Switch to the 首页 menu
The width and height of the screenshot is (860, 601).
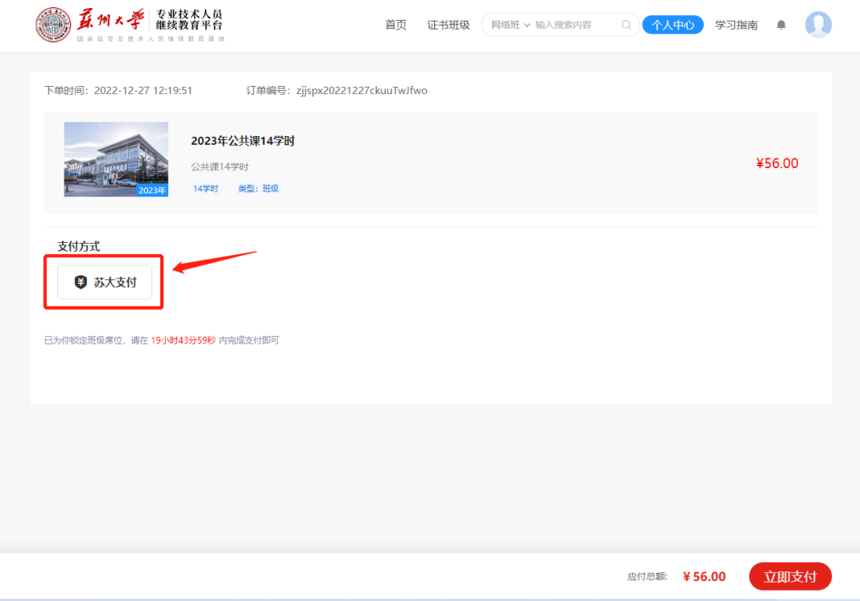[x=396, y=25]
